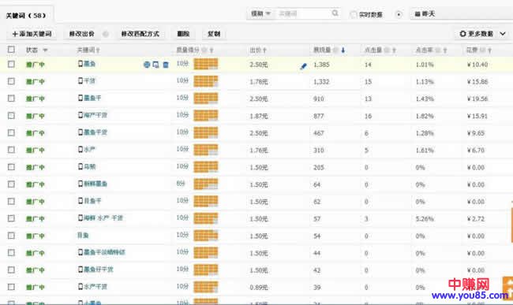Image resolution: width=513 pixels, height=305 pixels.
Task: Sort by 展现量 using its blue arrow
Action: point(343,50)
